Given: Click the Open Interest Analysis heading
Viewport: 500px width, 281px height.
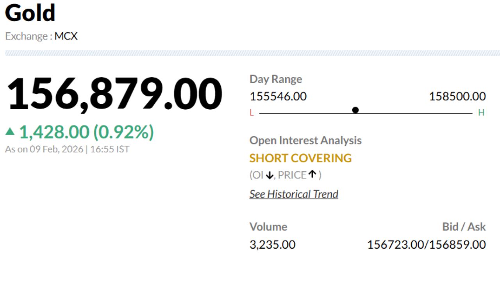Looking at the screenshot, I should pyautogui.click(x=305, y=140).
